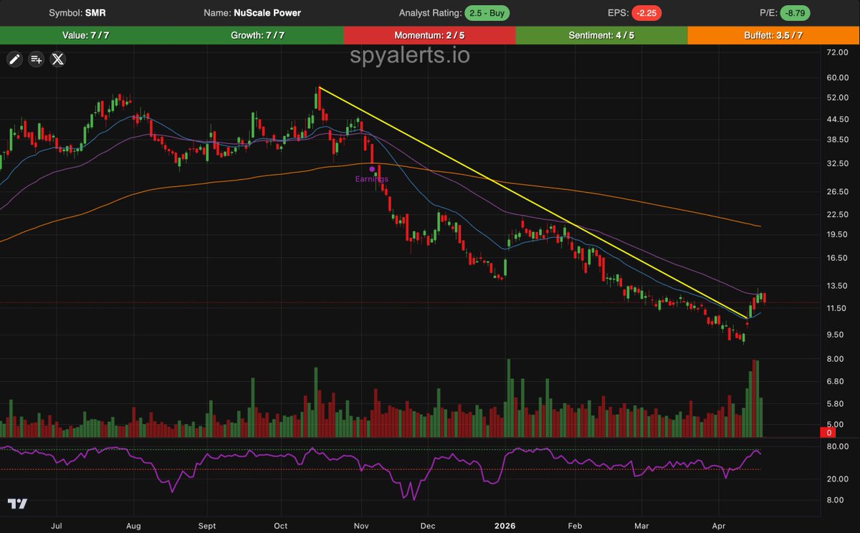This screenshot has height=533, width=860.
Task: Click the 16.50 price axis label
Action: pyautogui.click(x=838, y=258)
